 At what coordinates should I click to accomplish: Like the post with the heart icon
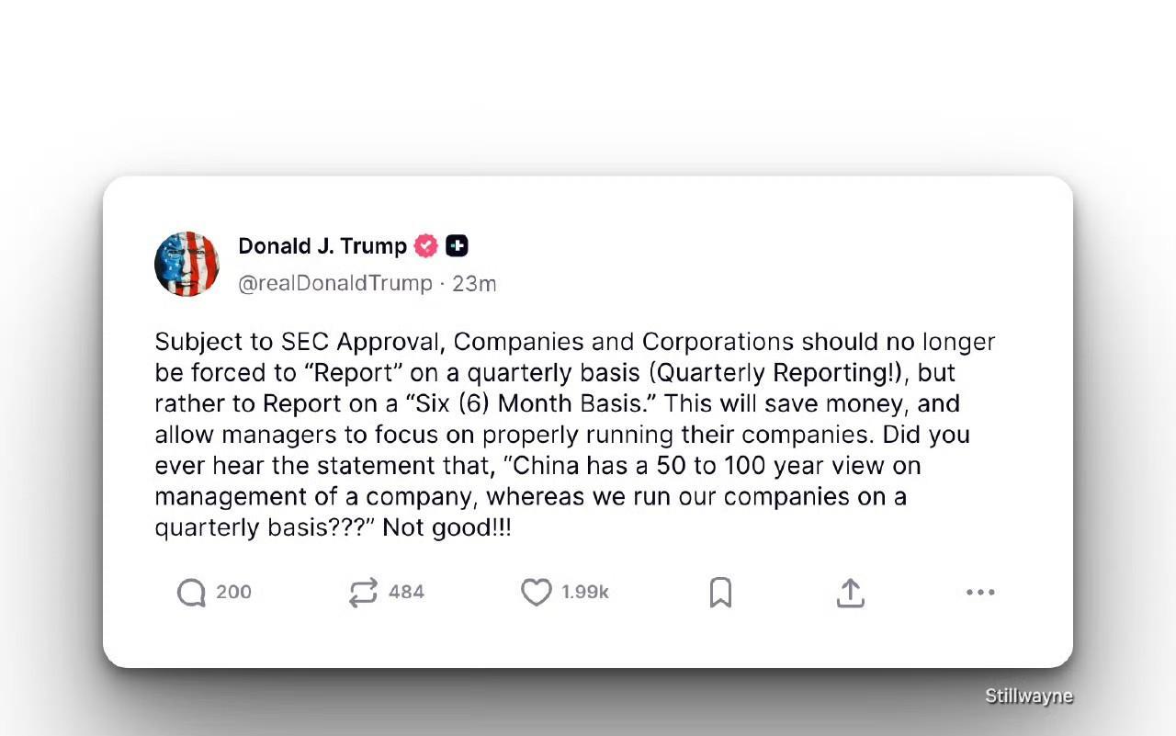click(537, 593)
